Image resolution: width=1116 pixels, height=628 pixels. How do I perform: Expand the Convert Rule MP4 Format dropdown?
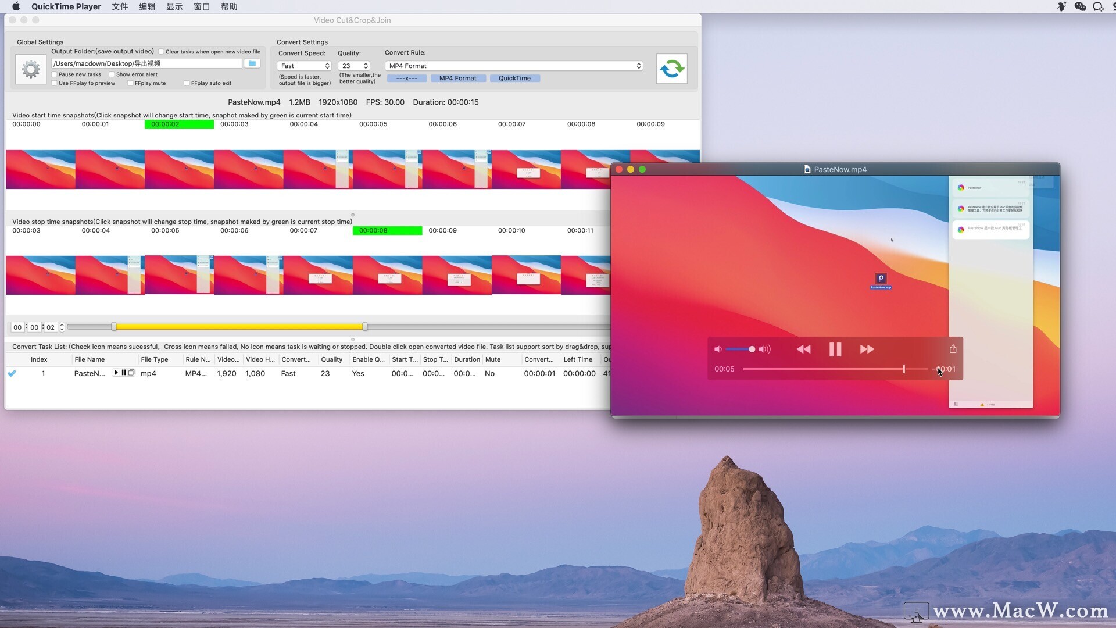tap(637, 65)
